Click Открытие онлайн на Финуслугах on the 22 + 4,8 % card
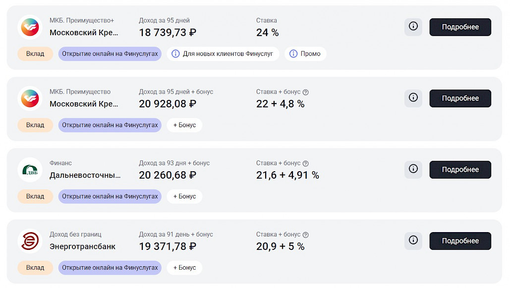The width and height of the screenshot is (510, 288). click(x=110, y=125)
